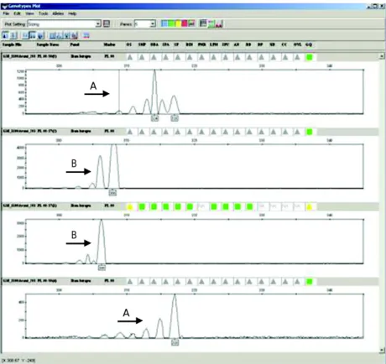Click the green chart icon in top toolbar
386x364 pixels.
pyautogui.click(x=211, y=23)
